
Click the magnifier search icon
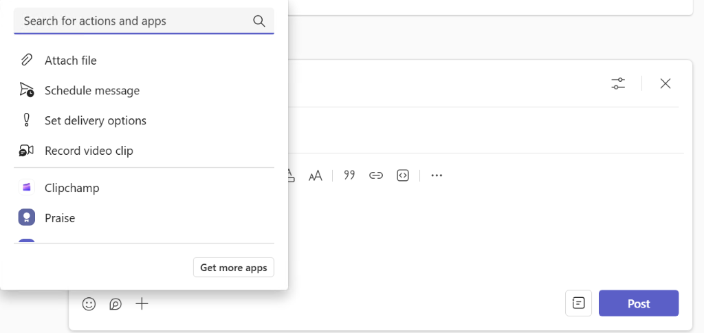pyautogui.click(x=259, y=21)
